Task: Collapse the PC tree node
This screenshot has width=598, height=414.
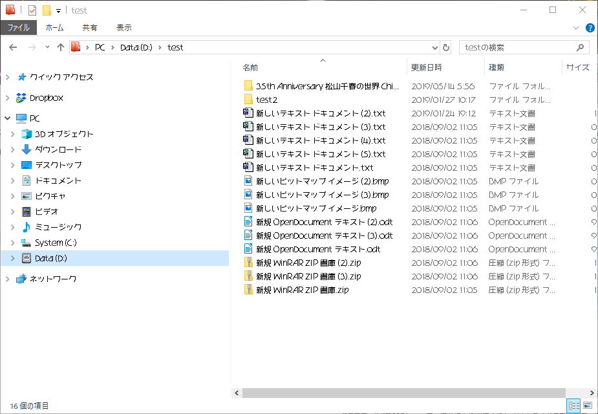Action: click(x=8, y=118)
